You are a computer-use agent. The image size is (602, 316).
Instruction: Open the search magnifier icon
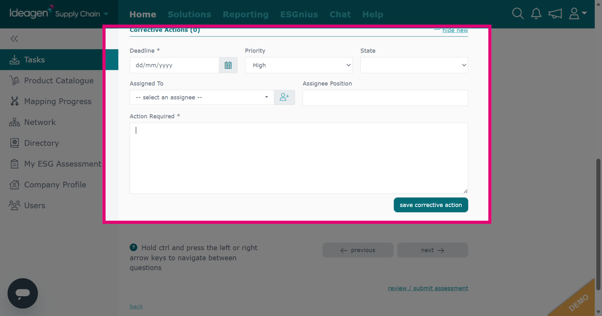tap(518, 13)
